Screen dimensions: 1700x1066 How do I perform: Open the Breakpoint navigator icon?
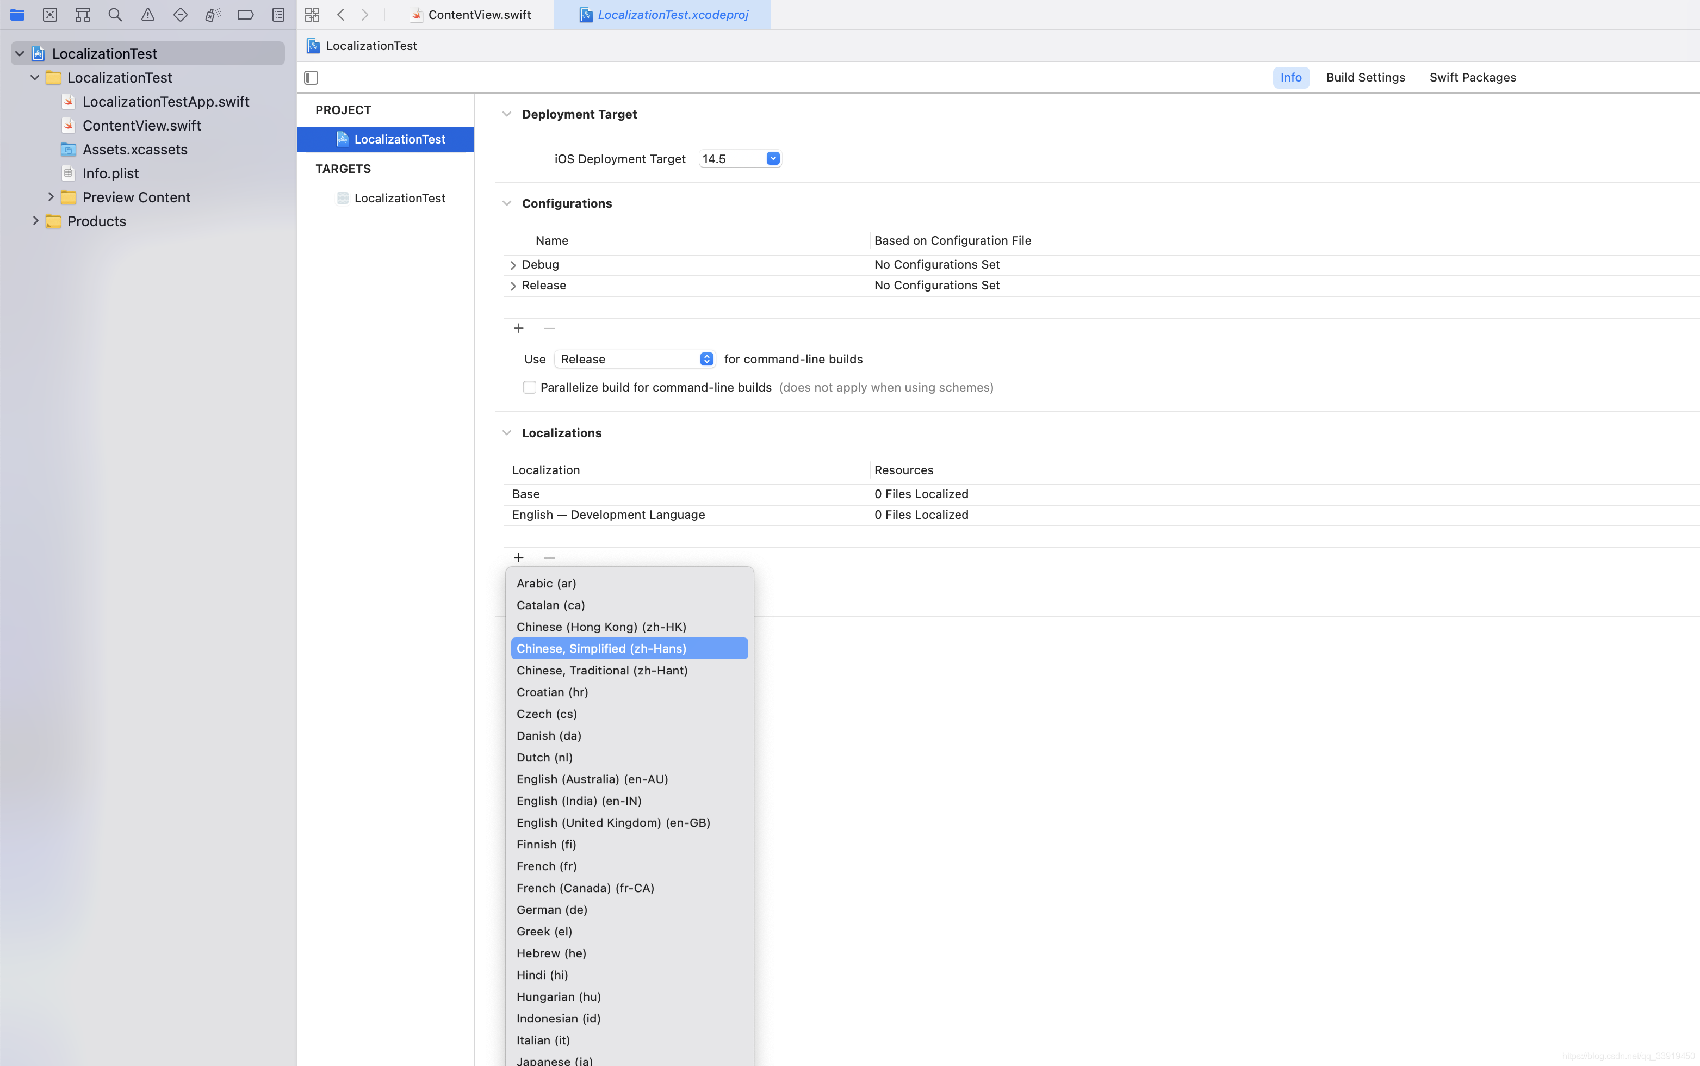click(245, 15)
